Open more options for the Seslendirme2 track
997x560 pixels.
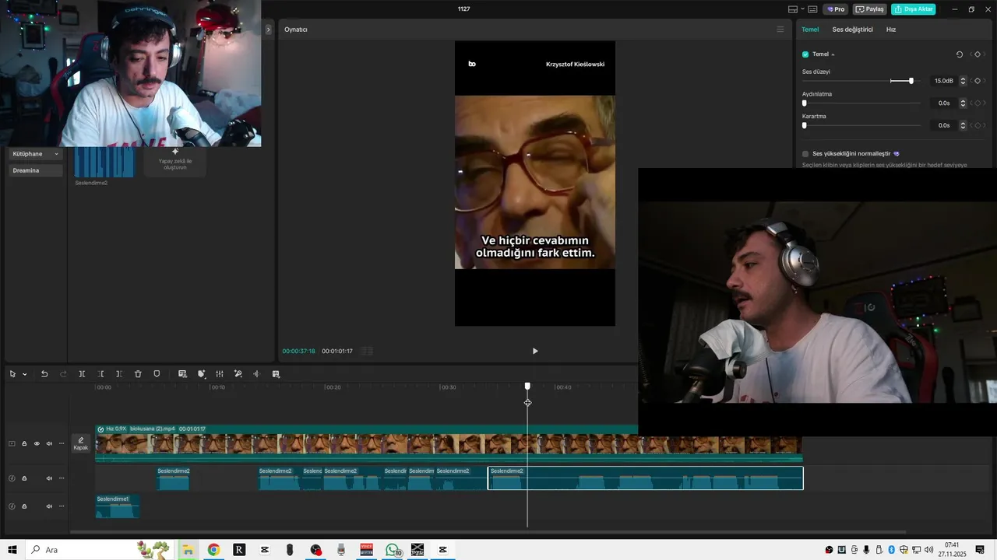point(62,478)
